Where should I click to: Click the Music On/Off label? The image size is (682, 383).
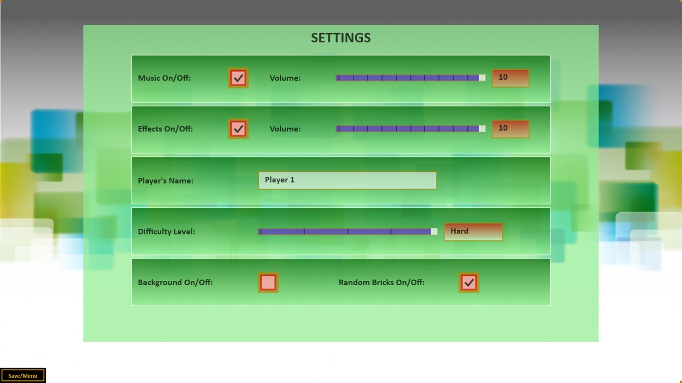163,78
